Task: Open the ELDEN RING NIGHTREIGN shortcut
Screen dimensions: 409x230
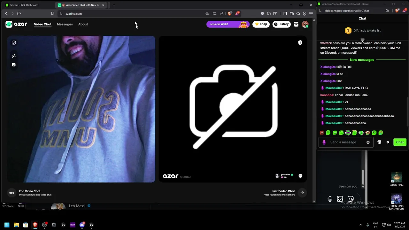Action: (397, 202)
